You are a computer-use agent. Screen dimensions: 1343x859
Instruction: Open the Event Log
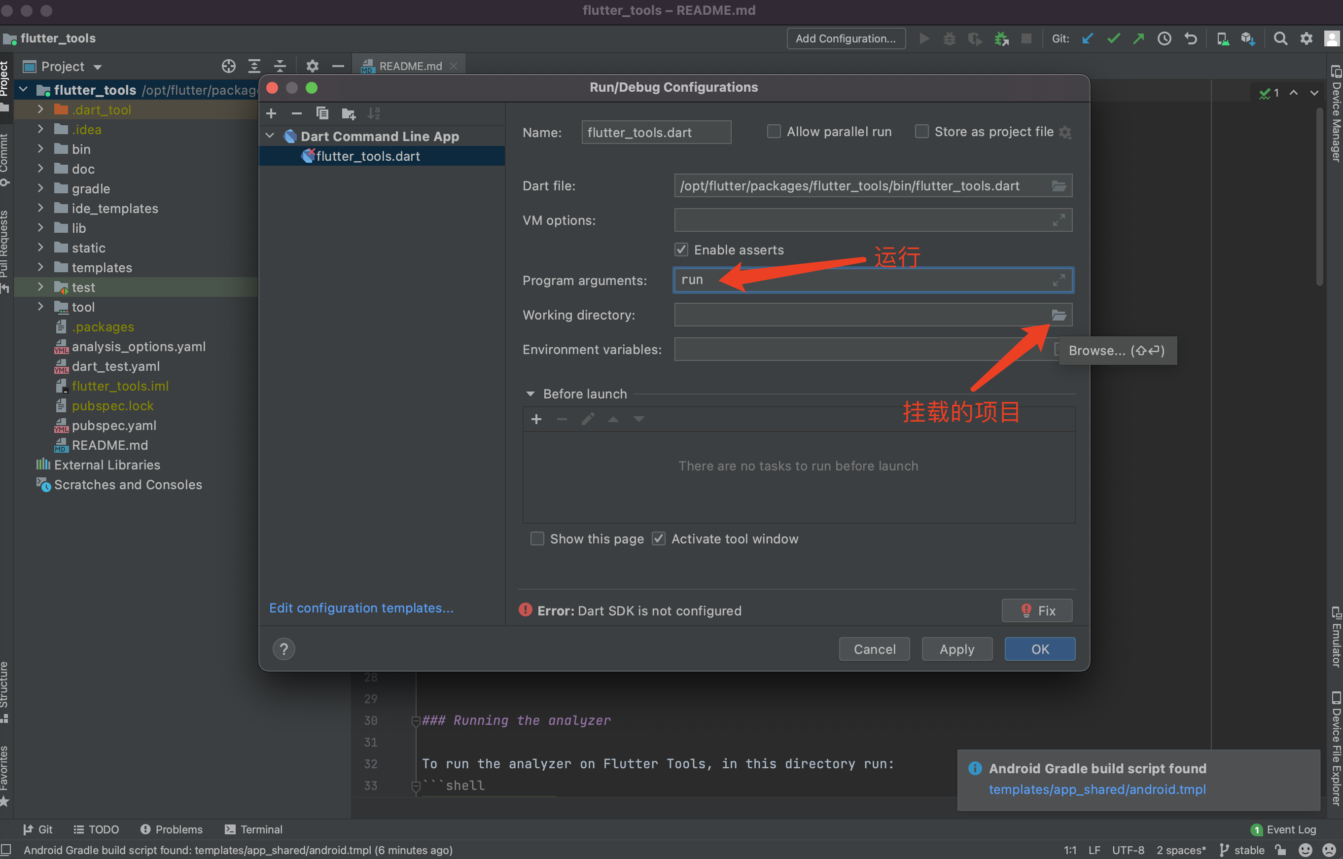1283,829
